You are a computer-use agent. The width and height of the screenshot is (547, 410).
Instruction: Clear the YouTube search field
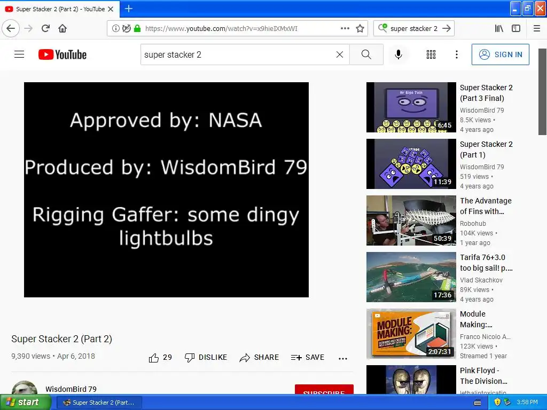pos(339,54)
